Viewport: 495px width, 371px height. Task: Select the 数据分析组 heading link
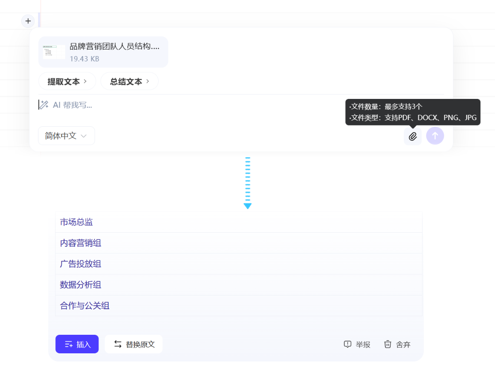(x=80, y=285)
